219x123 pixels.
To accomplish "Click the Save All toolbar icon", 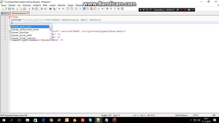I will click(x=13, y=9).
